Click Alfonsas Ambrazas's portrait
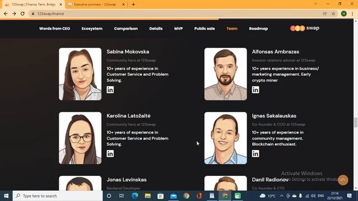 [x=225, y=74]
